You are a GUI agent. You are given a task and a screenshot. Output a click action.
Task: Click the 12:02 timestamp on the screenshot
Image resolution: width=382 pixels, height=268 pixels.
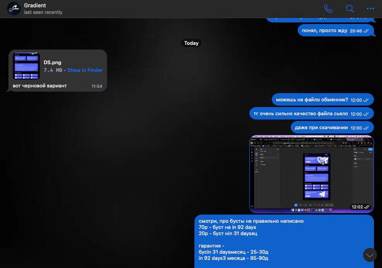click(x=357, y=207)
